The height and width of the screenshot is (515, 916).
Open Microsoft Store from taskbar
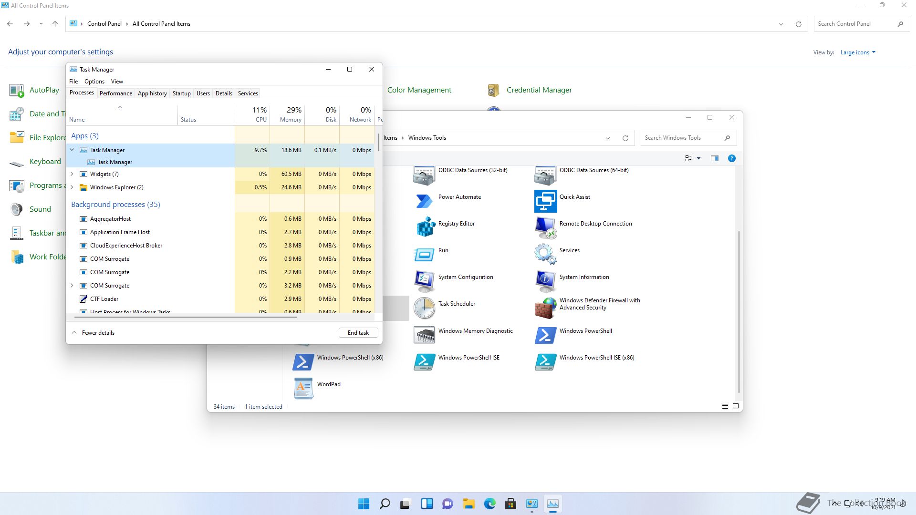point(510,504)
